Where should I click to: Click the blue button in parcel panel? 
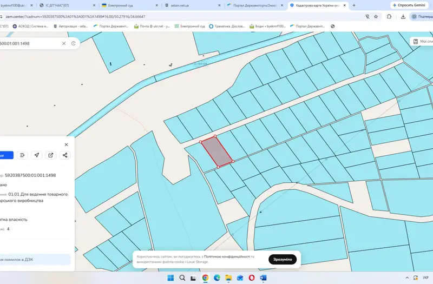click(6, 155)
